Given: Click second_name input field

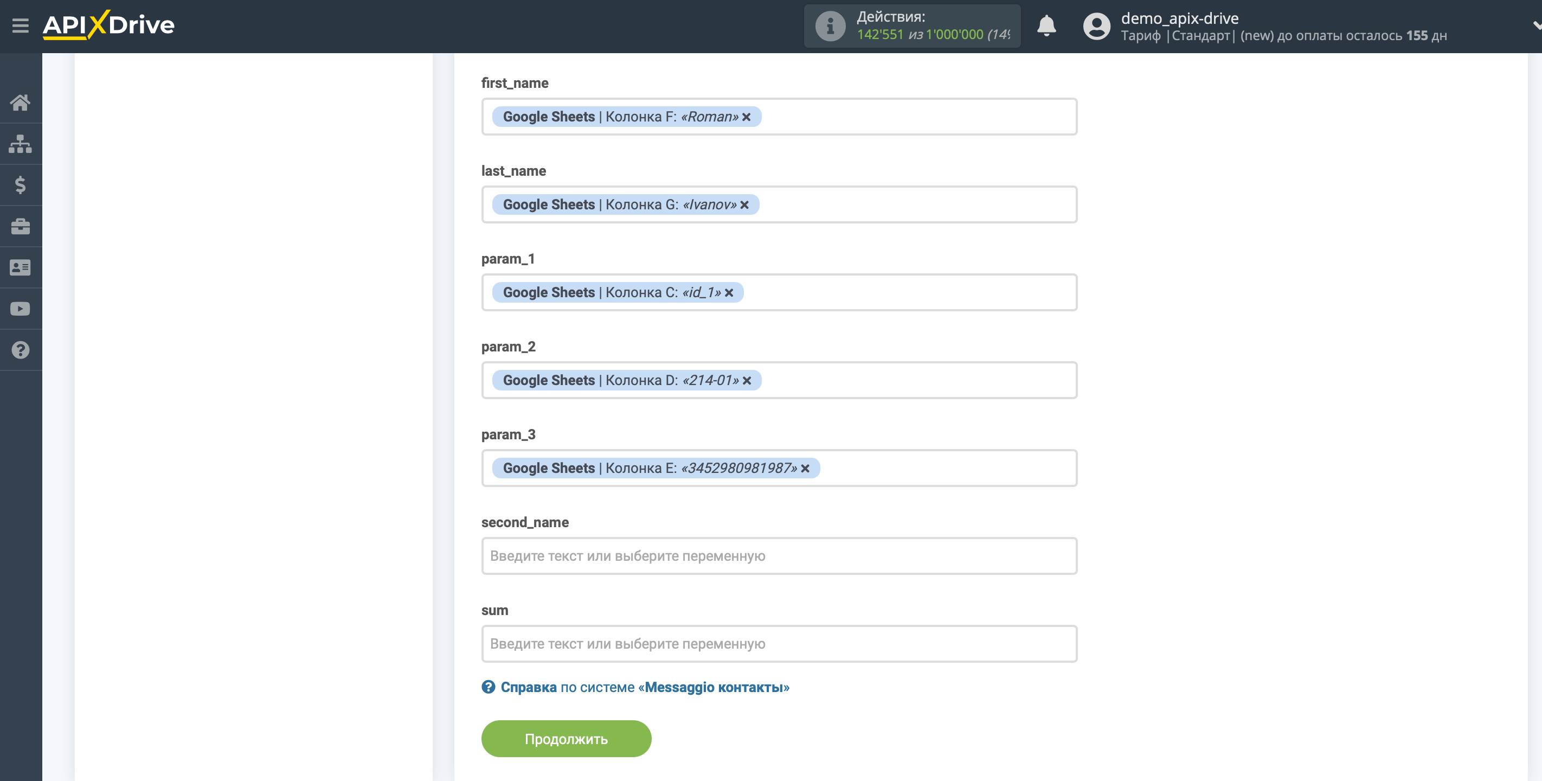Looking at the screenshot, I should pyautogui.click(x=780, y=556).
